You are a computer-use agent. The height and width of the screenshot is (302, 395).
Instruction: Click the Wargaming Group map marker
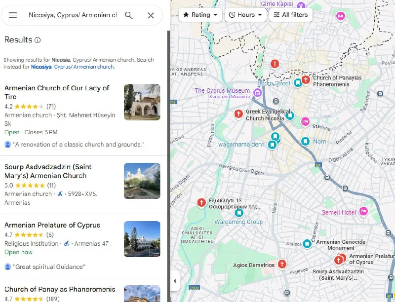239,213
